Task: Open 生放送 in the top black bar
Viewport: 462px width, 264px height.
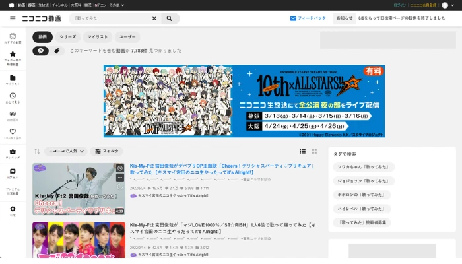Action: tap(44, 5)
